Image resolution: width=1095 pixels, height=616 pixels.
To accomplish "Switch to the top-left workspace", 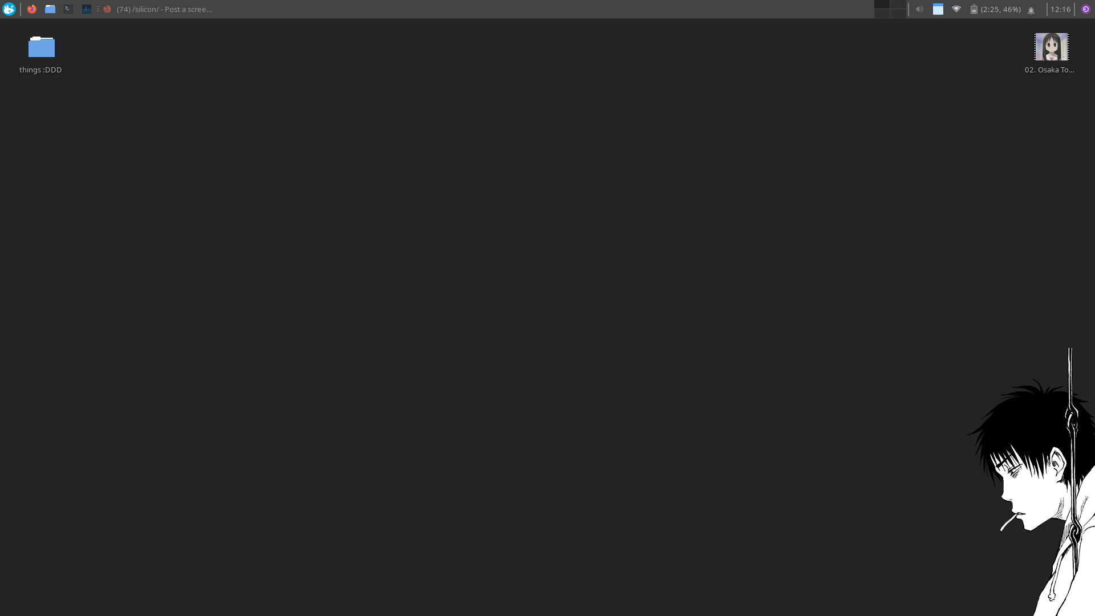I will coord(882,5).
